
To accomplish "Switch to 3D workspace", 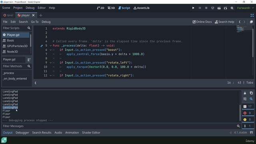I will [111, 8].
